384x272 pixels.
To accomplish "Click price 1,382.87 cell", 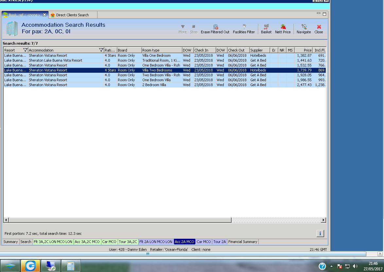I will (x=304, y=55).
